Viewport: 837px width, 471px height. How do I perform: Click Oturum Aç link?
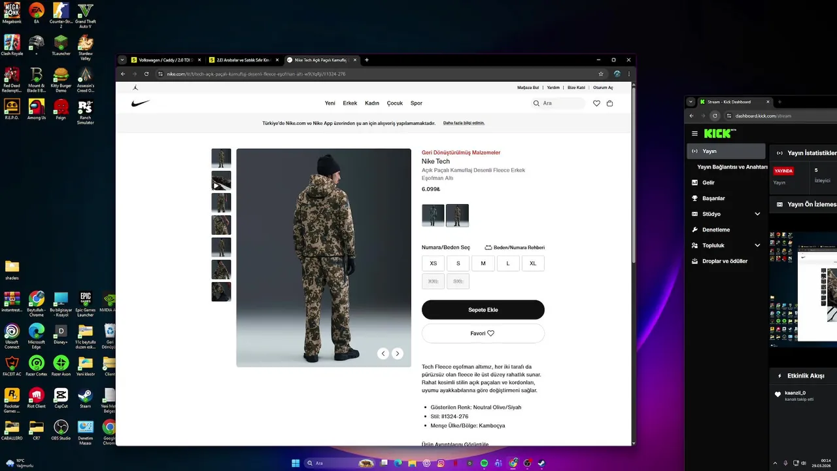pos(602,87)
